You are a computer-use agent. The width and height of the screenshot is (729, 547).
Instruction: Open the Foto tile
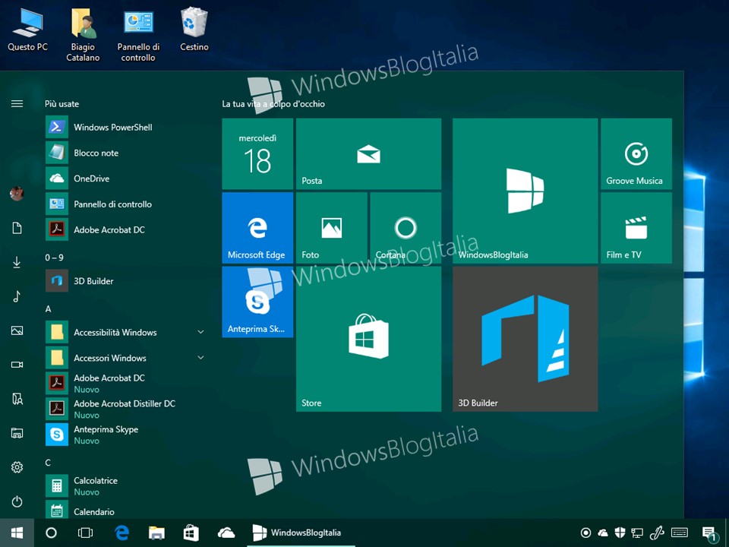[x=332, y=228]
